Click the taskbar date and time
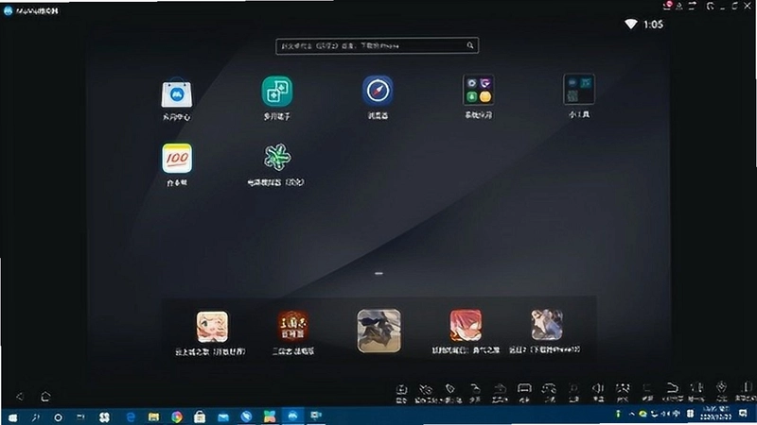 click(x=716, y=413)
